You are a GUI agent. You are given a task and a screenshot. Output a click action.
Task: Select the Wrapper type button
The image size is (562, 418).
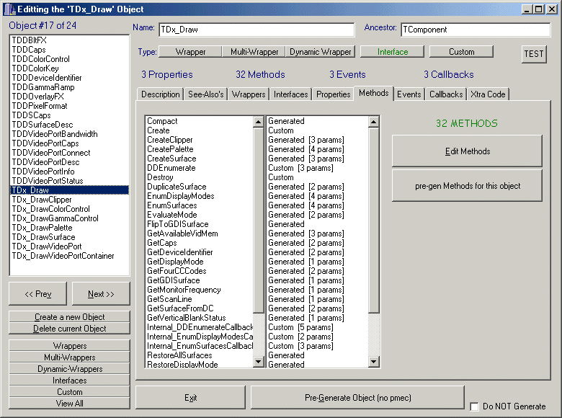tap(190, 52)
